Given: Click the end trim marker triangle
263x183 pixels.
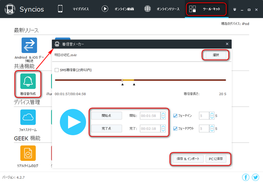Looking at the screenshot, I should (x=134, y=84).
